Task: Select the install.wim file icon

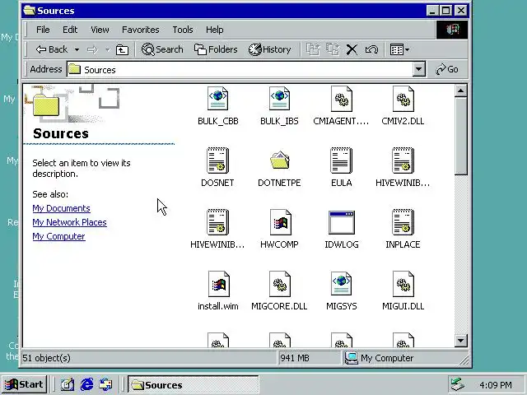Action: tap(218, 284)
